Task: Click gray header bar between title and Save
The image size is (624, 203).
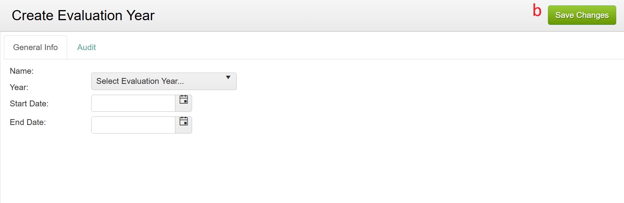Action: (341, 16)
